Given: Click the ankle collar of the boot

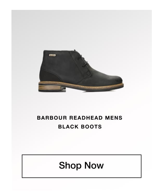Looking at the screenshot, I should 58,51.
